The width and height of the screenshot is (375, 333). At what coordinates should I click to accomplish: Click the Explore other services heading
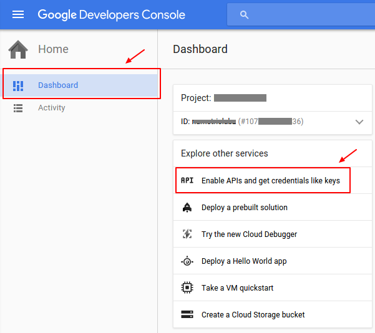click(x=225, y=153)
